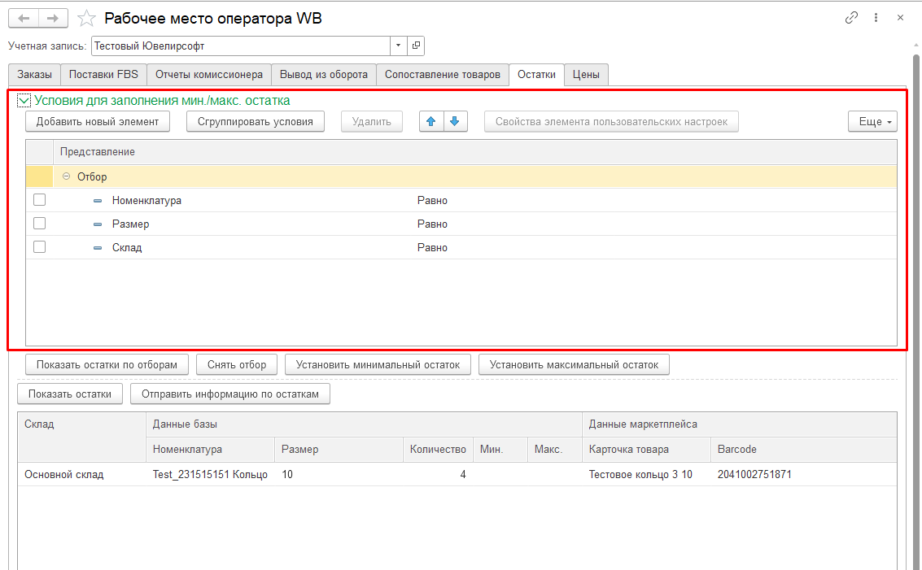Open the Вывод из оборота tab
The width and height of the screenshot is (922, 570).
click(x=323, y=75)
